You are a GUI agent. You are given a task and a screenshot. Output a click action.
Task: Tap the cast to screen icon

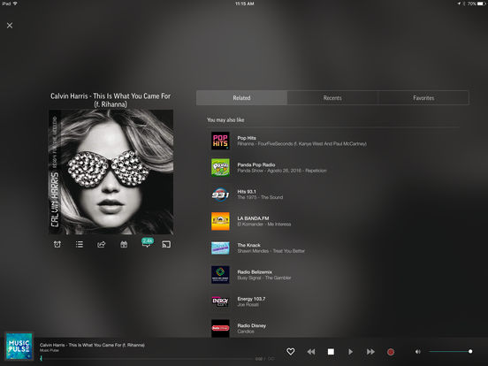166,244
